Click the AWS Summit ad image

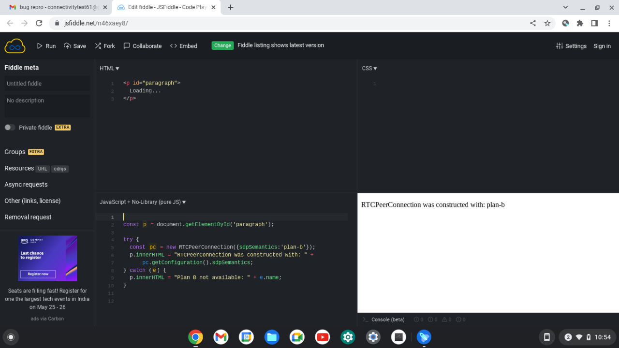(47, 258)
